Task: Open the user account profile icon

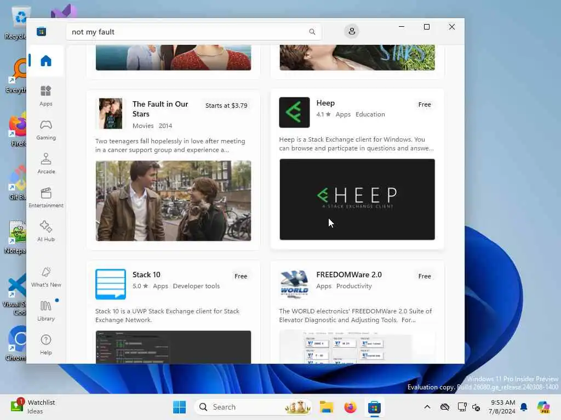Action: click(352, 31)
